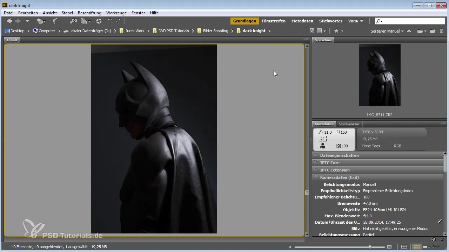
Task: Click the get photos from camera icon
Action: point(74,21)
